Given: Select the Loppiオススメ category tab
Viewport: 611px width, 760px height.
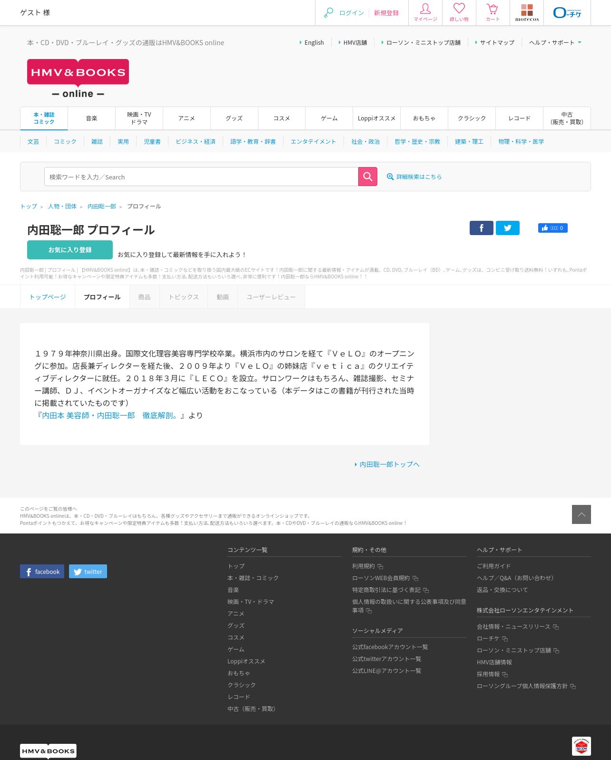Looking at the screenshot, I should pos(377,118).
